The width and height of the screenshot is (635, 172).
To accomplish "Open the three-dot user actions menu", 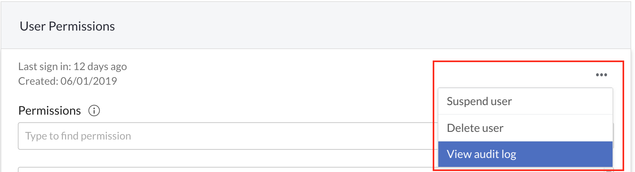I will coord(601,75).
